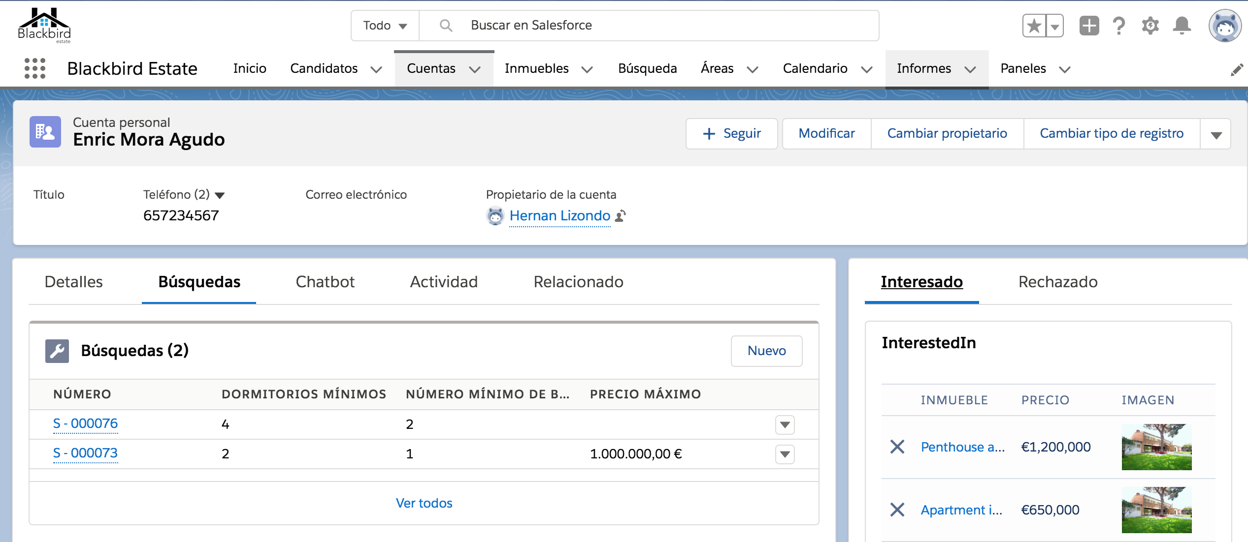Switch to the Actividad tab
1248x542 pixels.
(x=444, y=282)
